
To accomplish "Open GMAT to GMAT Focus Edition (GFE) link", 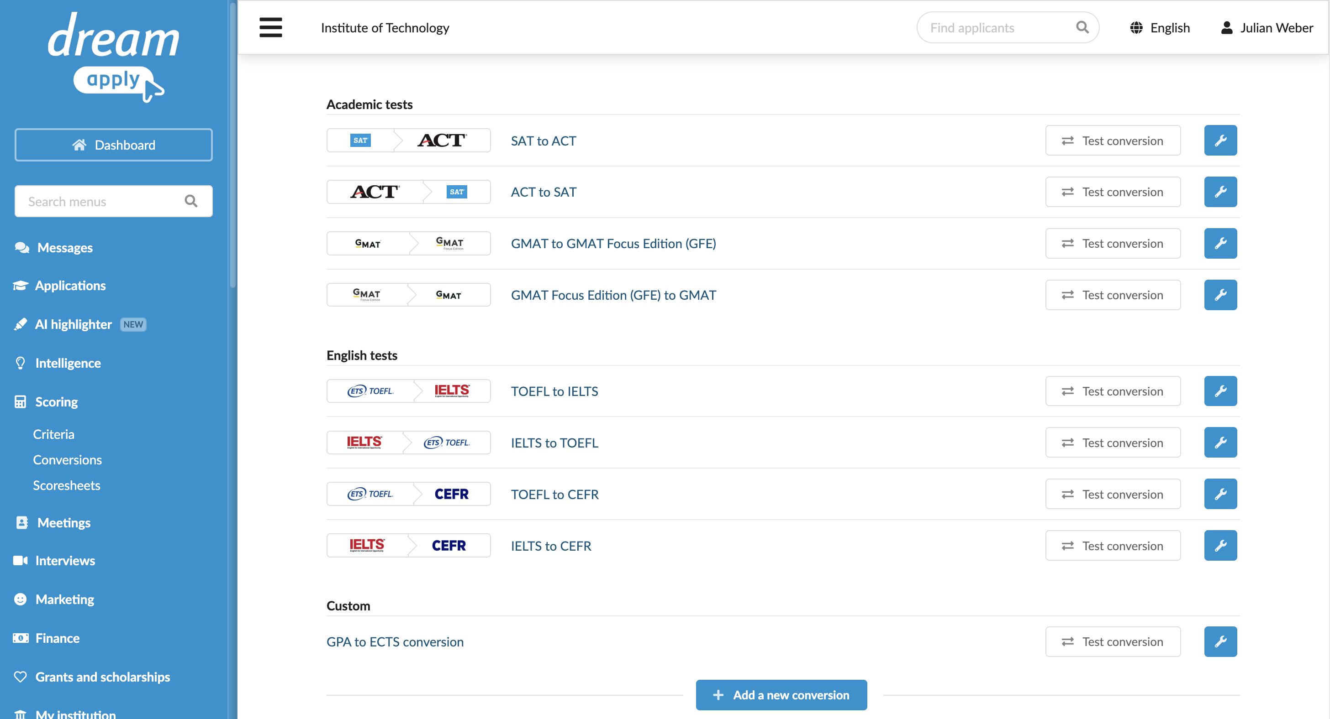I will point(613,244).
